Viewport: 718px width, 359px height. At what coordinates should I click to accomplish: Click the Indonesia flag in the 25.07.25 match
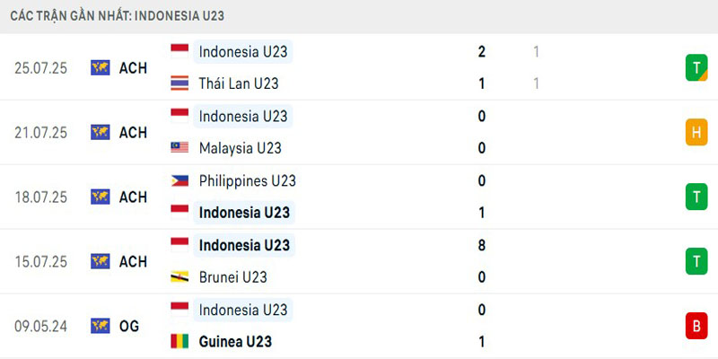pyautogui.click(x=179, y=51)
